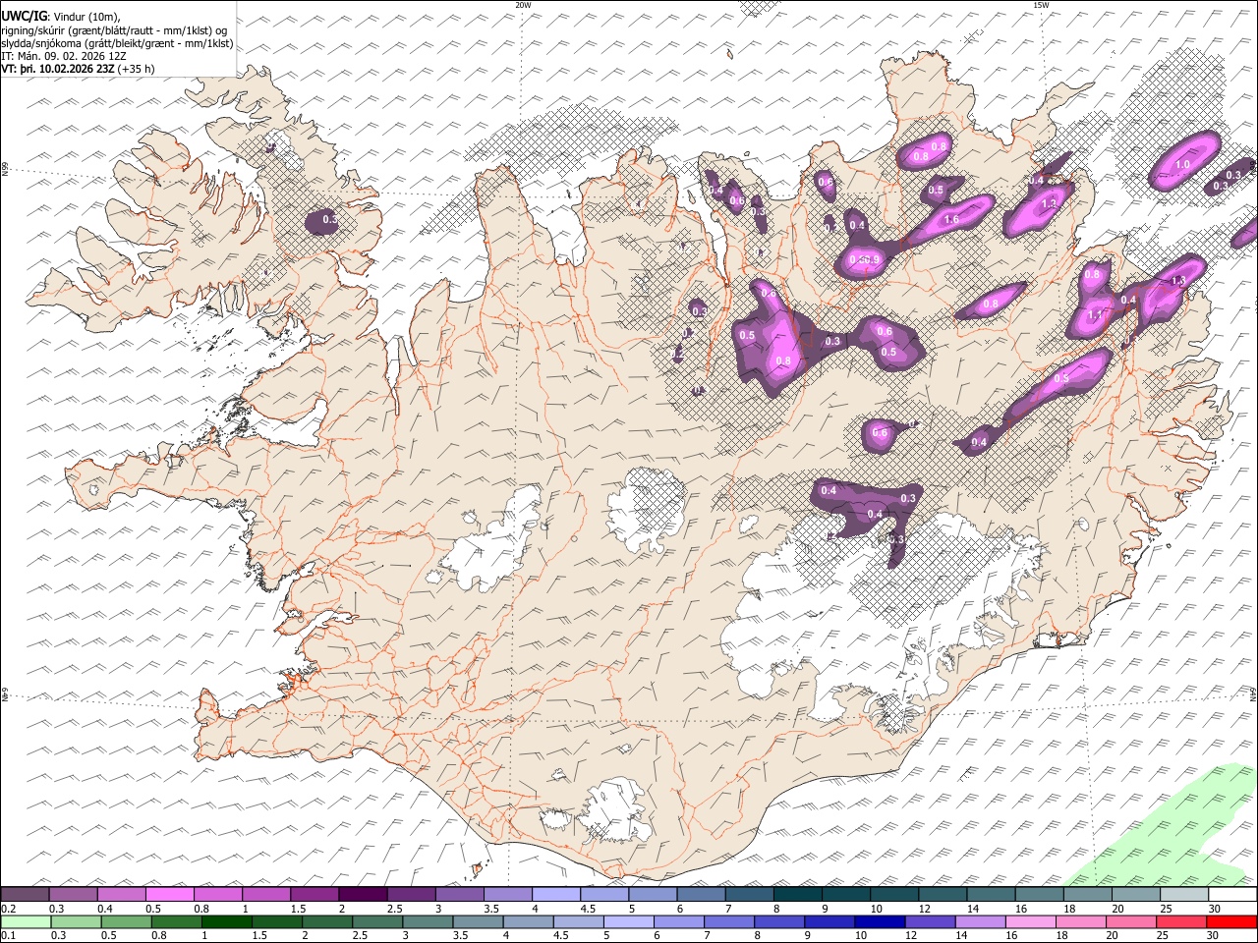This screenshot has width=1258, height=943.
Task: Click the 9 royal blue swatch, lower row
Action: [830, 922]
